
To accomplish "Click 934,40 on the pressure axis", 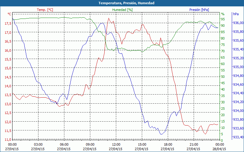I will (x=238, y=93).
